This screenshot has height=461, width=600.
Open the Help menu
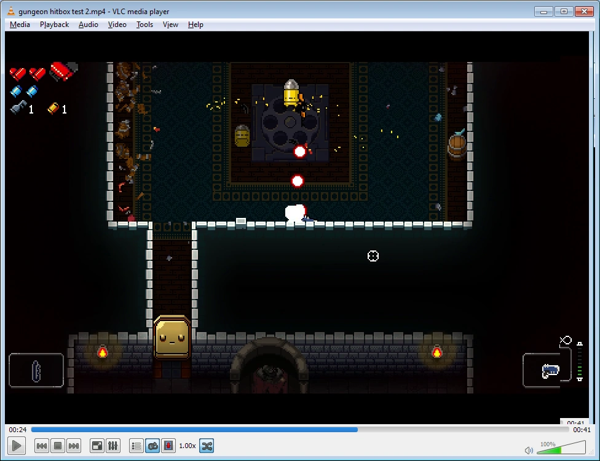tap(195, 25)
